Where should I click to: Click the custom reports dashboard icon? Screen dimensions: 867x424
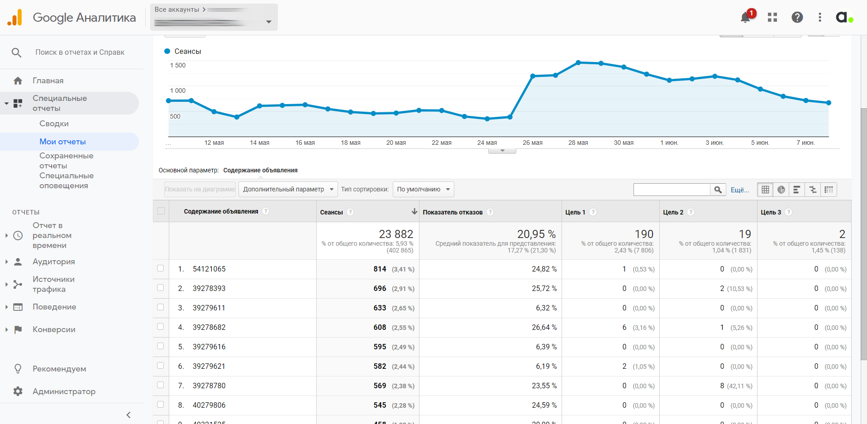pos(18,103)
